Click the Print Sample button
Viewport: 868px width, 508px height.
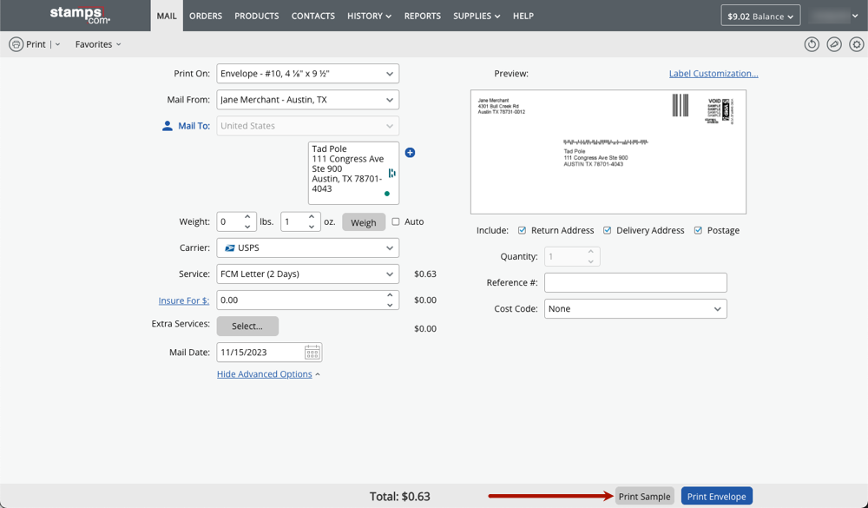[x=644, y=496]
